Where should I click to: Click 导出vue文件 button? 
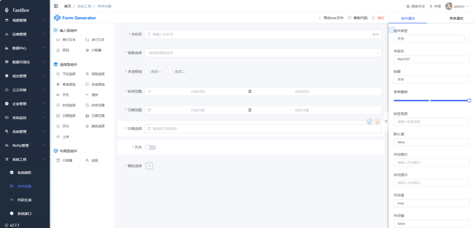(x=331, y=18)
